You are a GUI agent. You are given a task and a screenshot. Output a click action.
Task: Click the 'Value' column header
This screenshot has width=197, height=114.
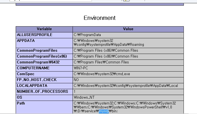128,29
